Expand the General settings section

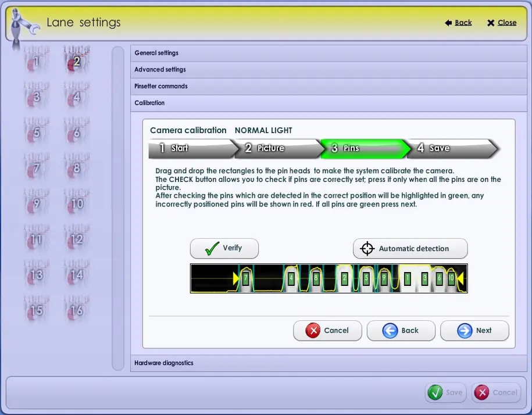[329, 53]
